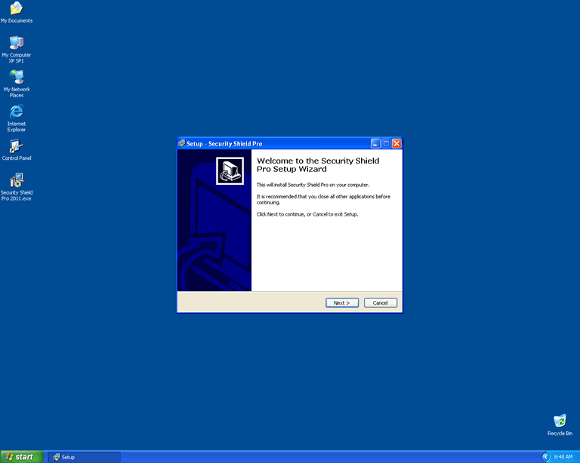This screenshot has width=580, height=463.
Task: Select the Control Panel desktop icon
Action: (16, 146)
